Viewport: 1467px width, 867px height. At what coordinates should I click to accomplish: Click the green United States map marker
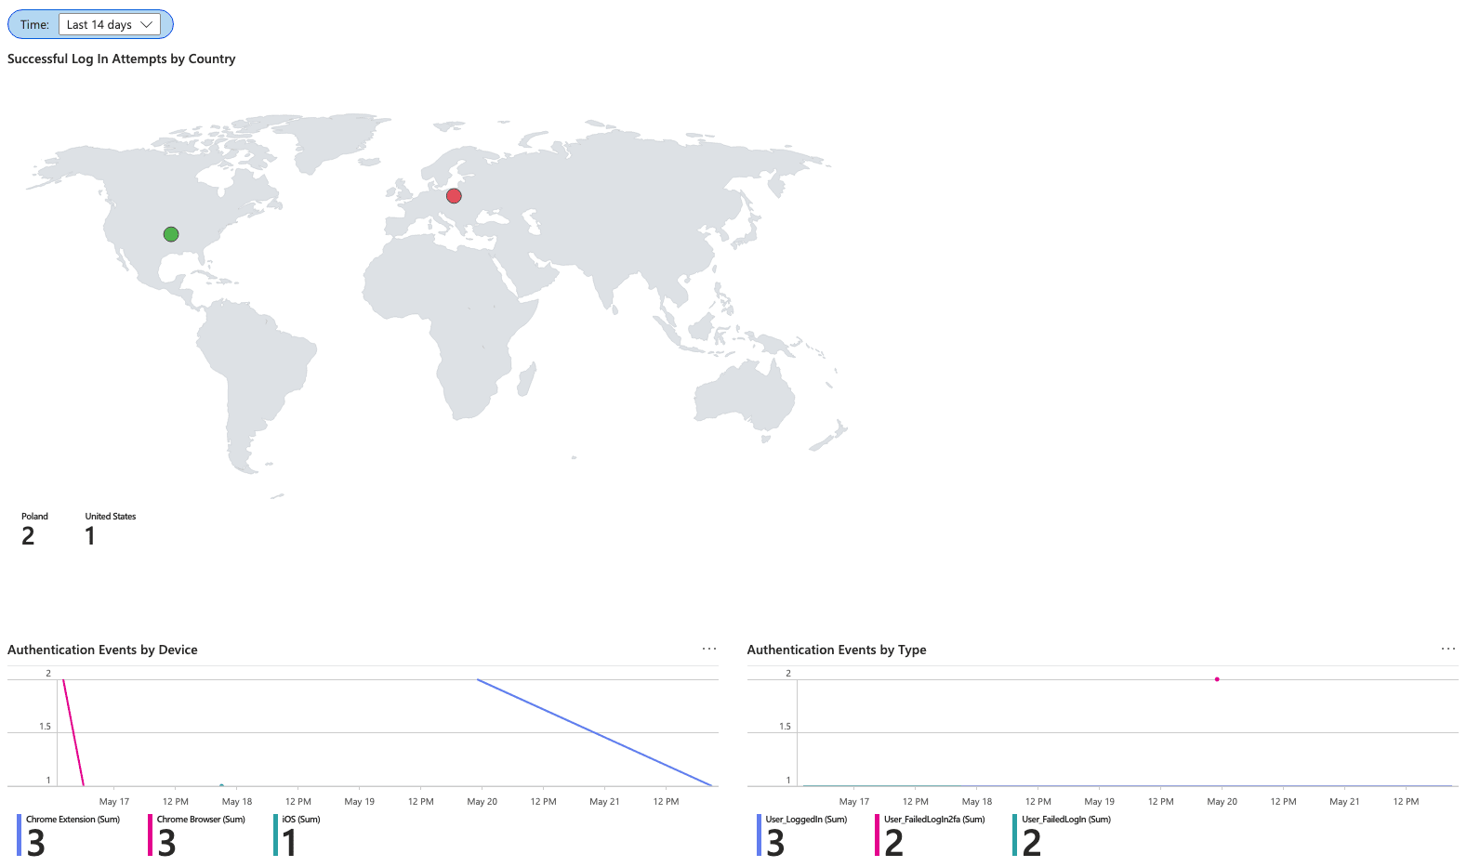click(171, 234)
